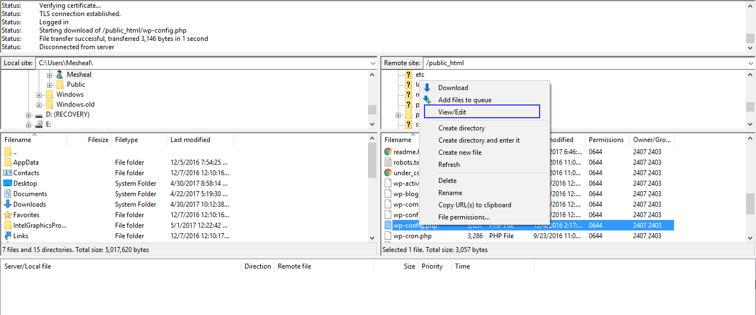756x315 pixels.
Task: Click the Add files to queue icon
Action: click(427, 100)
